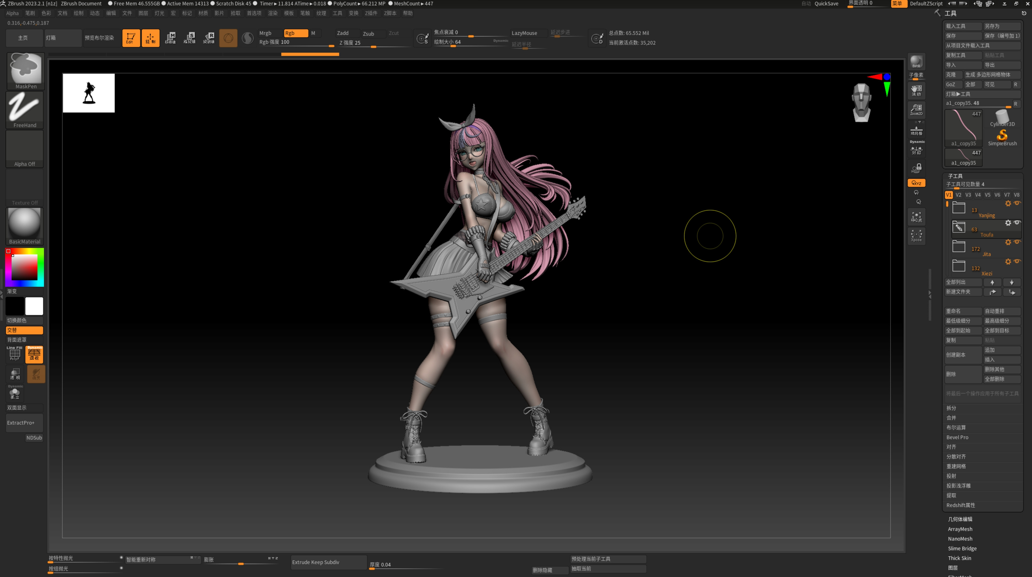Viewport: 1032px width, 577px height.
Task: Open the Z插件 menu
Action: point(371,13)
